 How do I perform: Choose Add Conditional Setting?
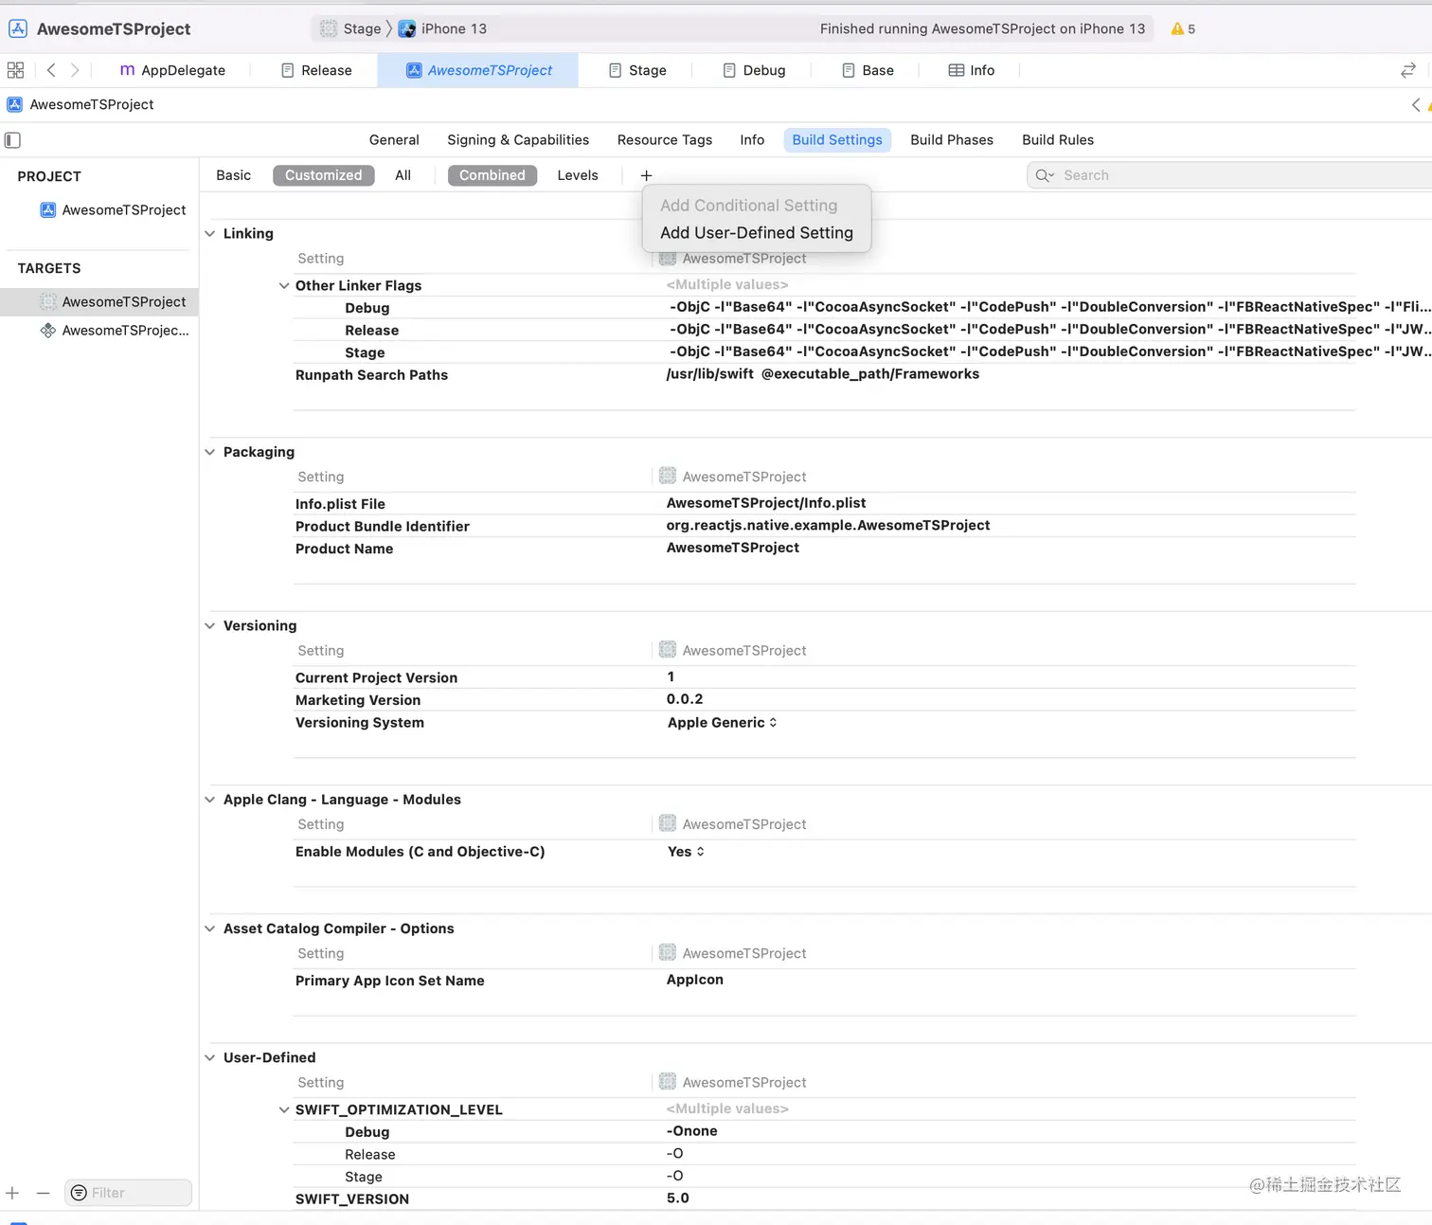point(748,206)
